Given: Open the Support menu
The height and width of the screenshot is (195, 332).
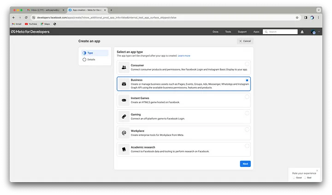Looking at the screenshot, I should [242, 32].
